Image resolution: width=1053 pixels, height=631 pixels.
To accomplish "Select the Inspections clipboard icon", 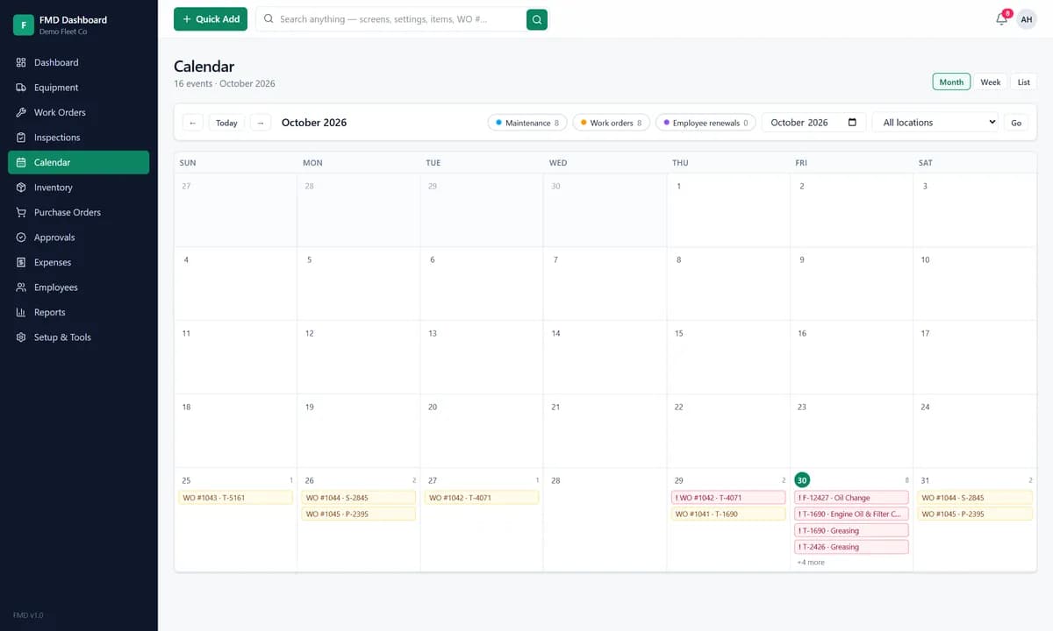I will click(x=21, y=138).
